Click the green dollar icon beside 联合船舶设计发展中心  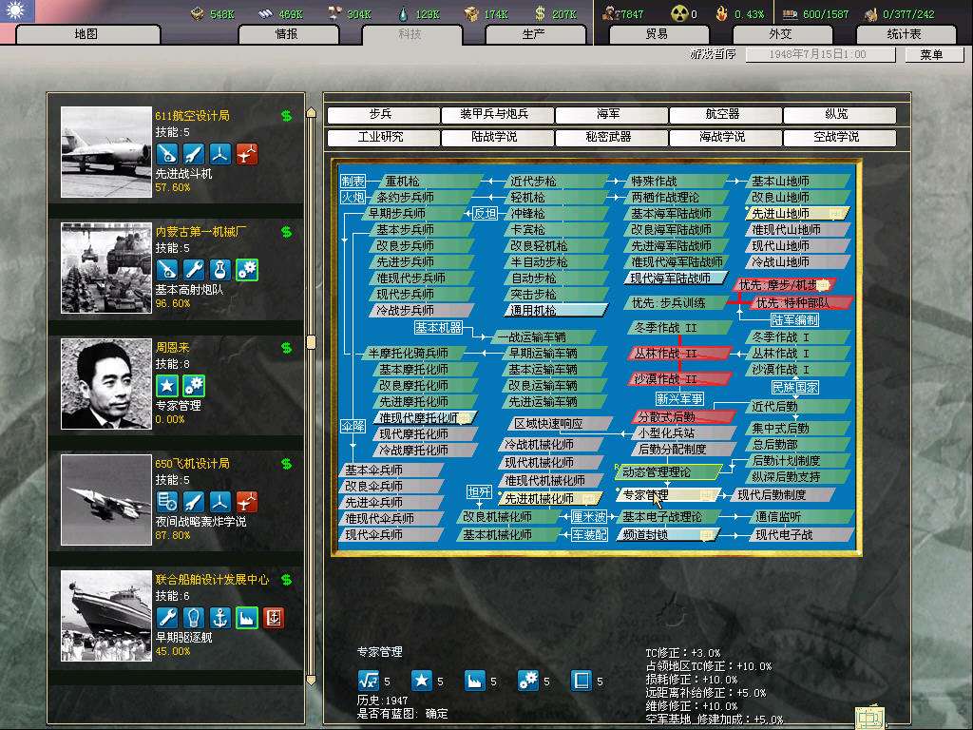pos(286,580)
